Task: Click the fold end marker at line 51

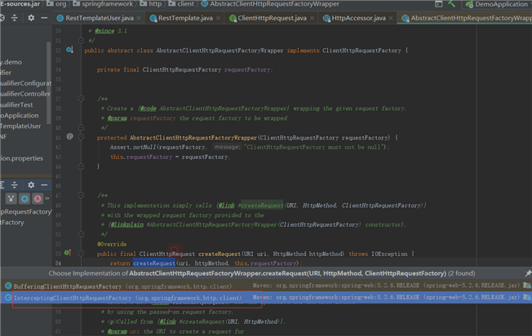Action: pyautogui.click(x=81, y=234)
